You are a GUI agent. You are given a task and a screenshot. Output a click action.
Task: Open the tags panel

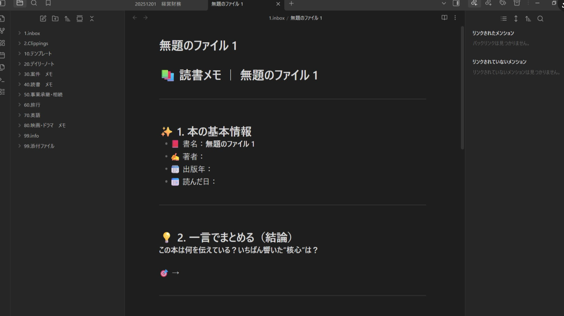tap(503, 3)
